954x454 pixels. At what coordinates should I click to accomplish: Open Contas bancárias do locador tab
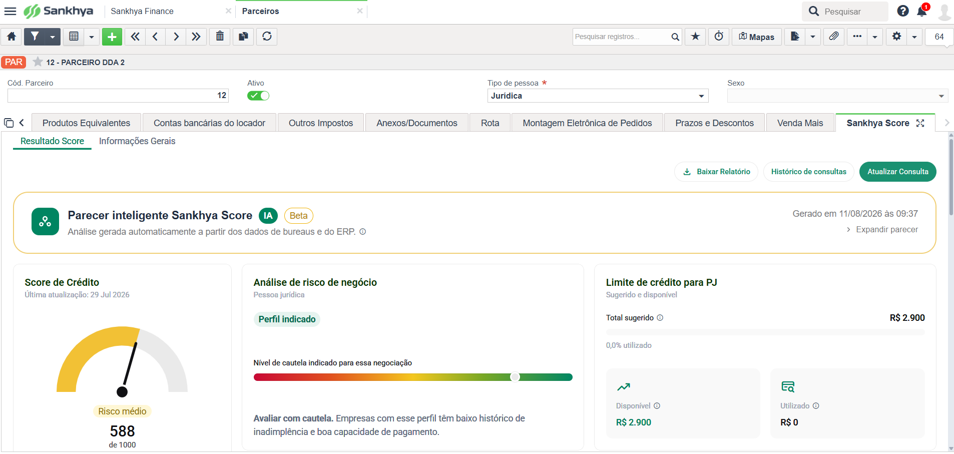209,123
